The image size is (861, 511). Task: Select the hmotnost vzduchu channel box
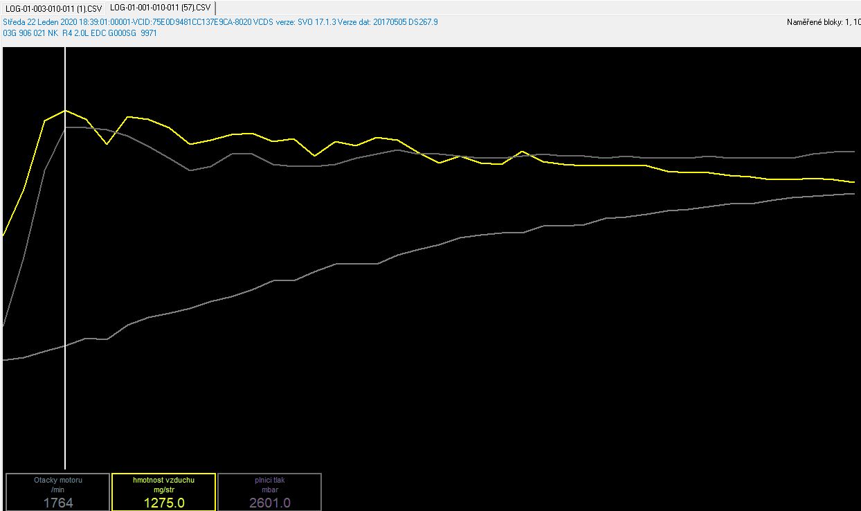(164, 492)
